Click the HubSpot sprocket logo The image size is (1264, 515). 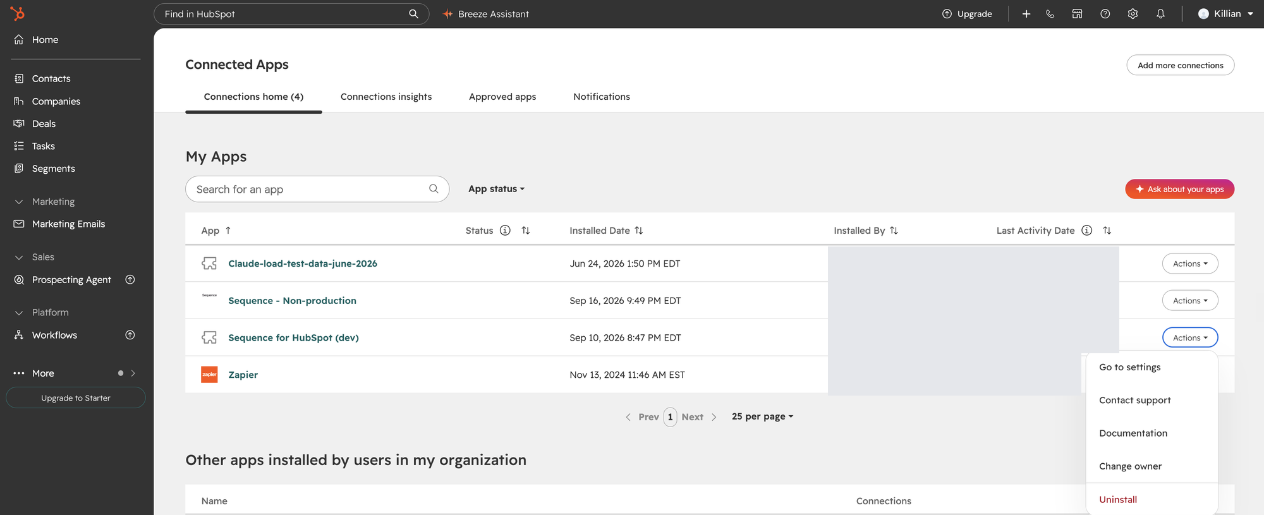[x=18, y=13]
